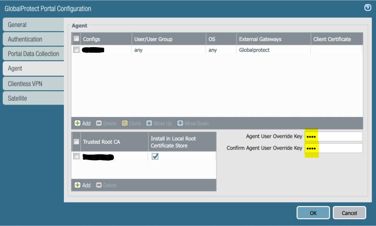Viewport: 376px width, 226px height.
Task: Open the Clientless VPN tab
Action: pyautogui.click(x=33, y=84)
